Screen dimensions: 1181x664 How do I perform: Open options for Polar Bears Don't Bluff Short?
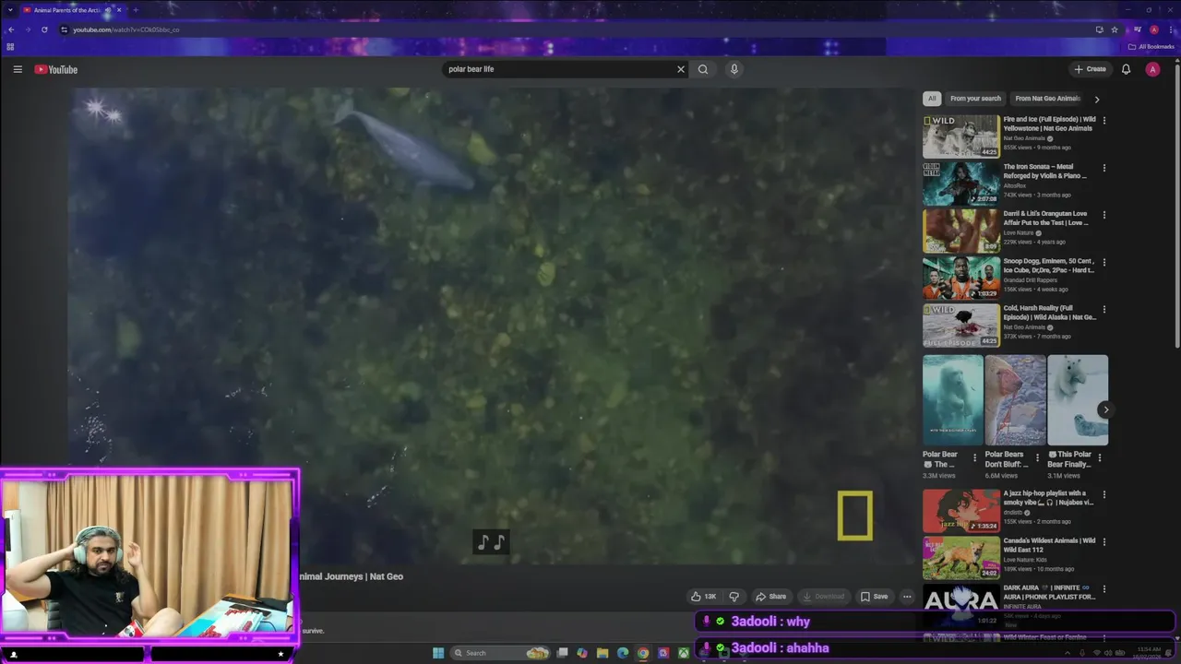click(x=1037, y=457)
